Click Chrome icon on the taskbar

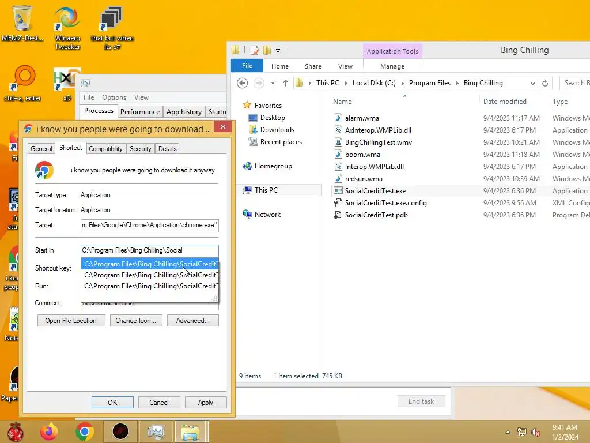[84, 431]
